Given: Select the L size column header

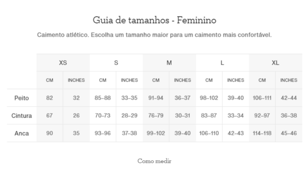Looking at the screenshot, I should click(222, 63).
